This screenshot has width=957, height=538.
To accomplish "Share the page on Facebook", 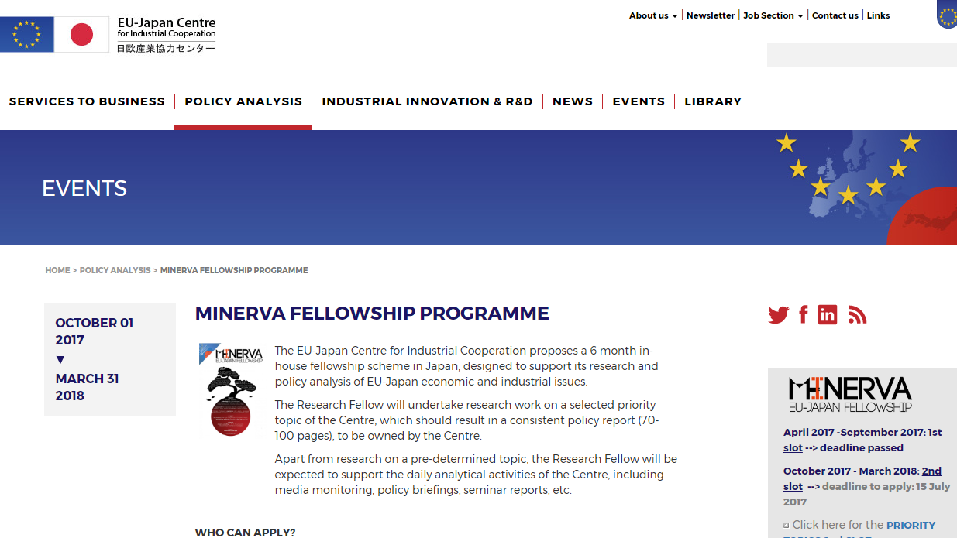I will point(803,314).
